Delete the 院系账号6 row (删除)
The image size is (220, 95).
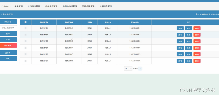pyautogui.click(x=197, y=61)
